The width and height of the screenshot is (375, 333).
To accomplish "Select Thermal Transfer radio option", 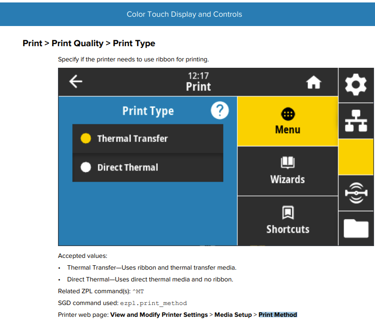I will [x=86, y=139].
